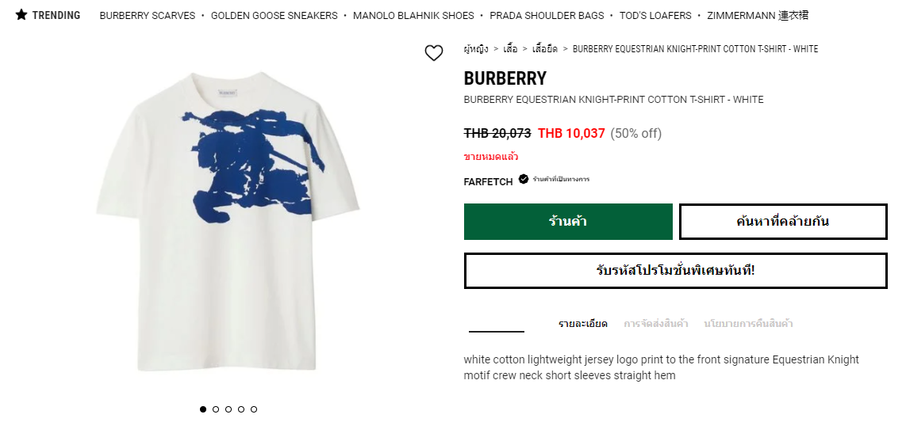Open the Golden Goose Sneakers trending link
The width and height of the screenshot is (906, 441).
coord(274,16)
